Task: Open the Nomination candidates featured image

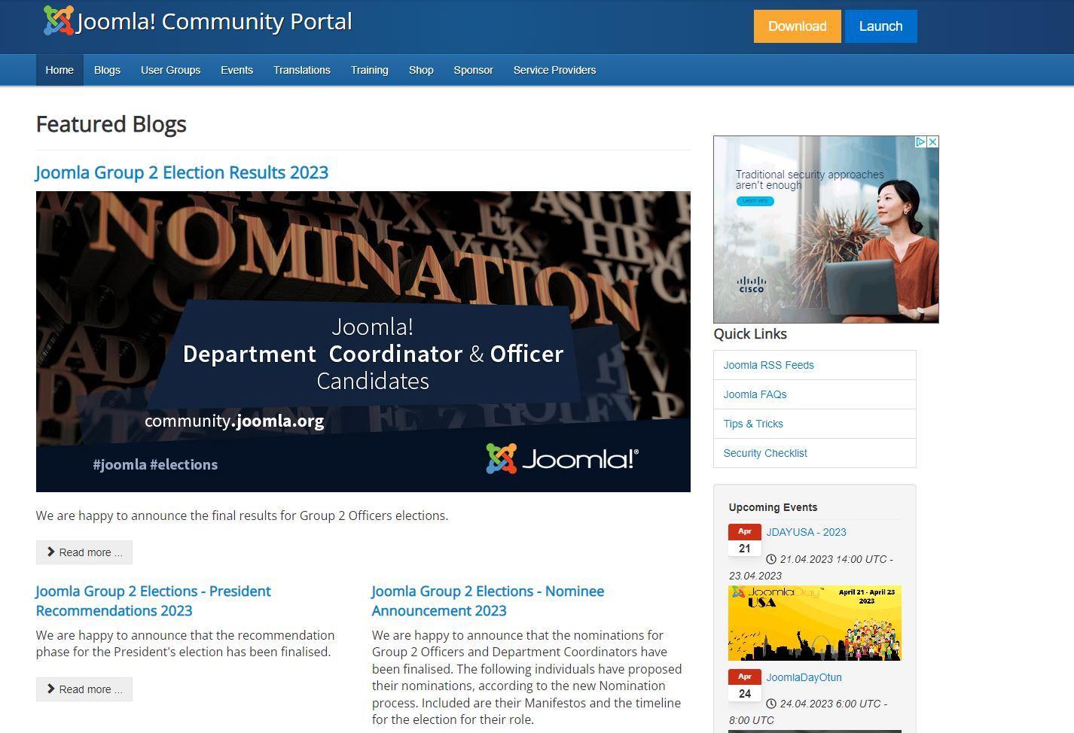Action: (x=363, y=341)
